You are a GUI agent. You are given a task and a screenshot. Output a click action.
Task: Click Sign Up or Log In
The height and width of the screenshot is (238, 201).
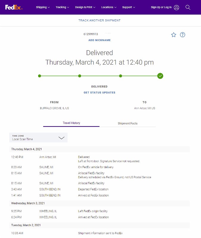tap(161, 7)
